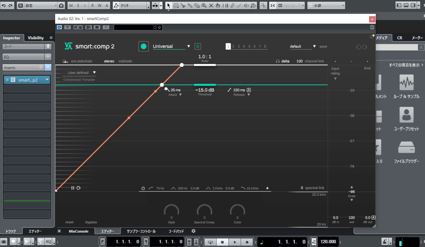Select the Erase tool
Viewport: 425px width, 247px height.
tap(197, 5)
